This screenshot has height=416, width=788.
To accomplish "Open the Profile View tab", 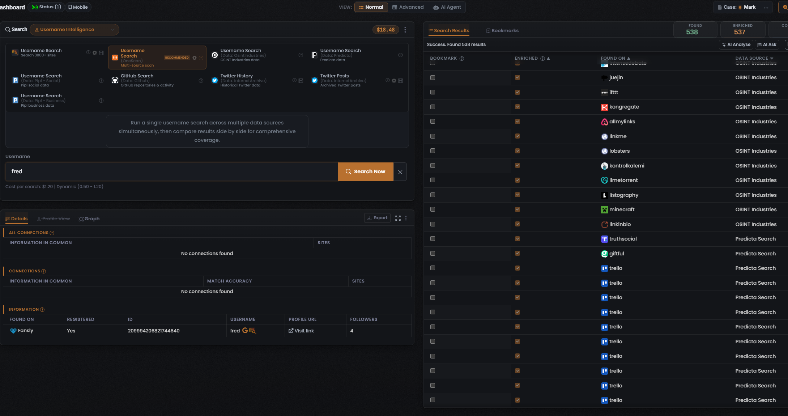I will tap(54, 219).
